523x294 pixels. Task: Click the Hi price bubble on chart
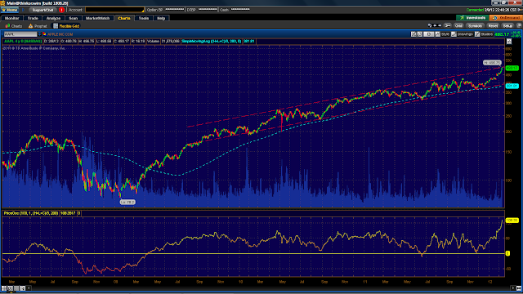coord(492,63)
